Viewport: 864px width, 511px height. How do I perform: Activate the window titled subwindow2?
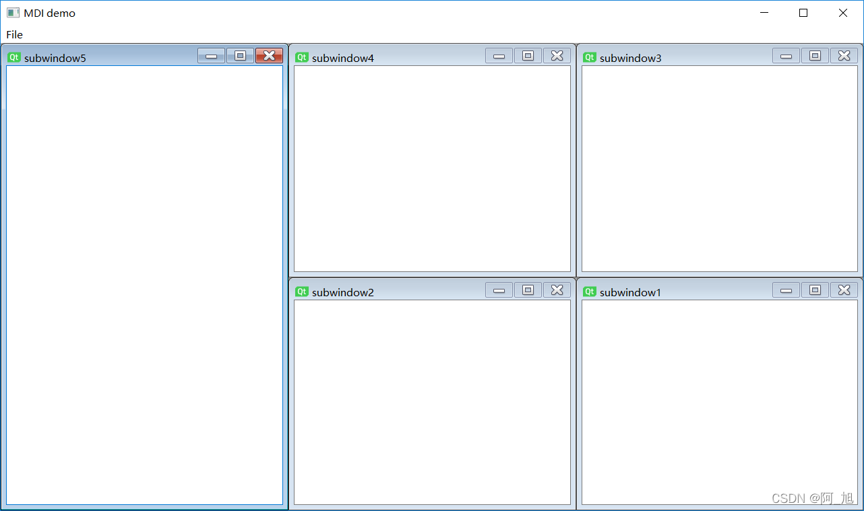click(x=343, y=292)
